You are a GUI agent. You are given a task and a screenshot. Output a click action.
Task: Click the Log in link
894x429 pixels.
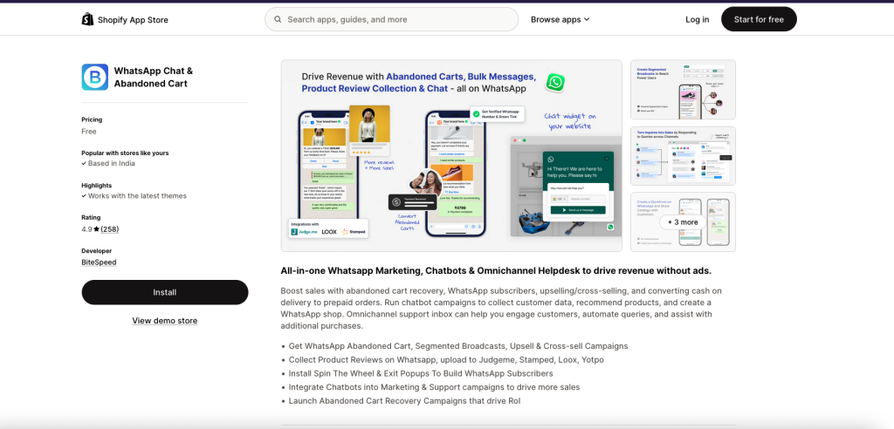[697, 19]
